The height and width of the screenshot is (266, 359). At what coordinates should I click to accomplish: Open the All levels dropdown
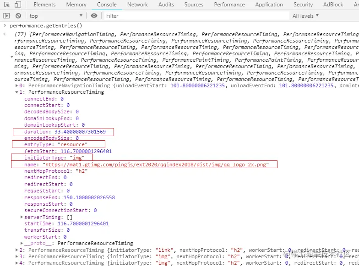click(305, 16)
